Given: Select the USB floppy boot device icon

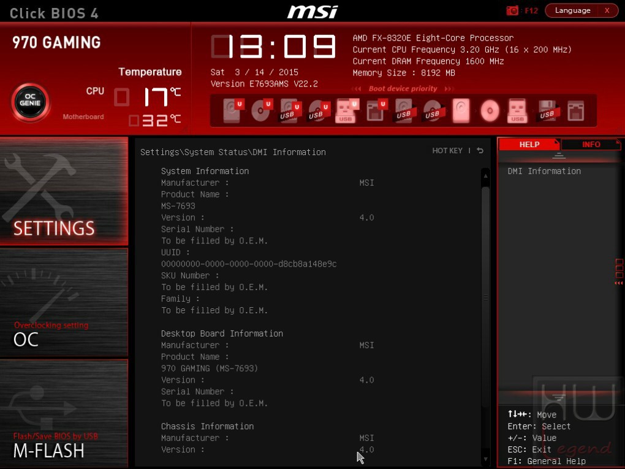Looking at the screenshot, I should (547, 110).
